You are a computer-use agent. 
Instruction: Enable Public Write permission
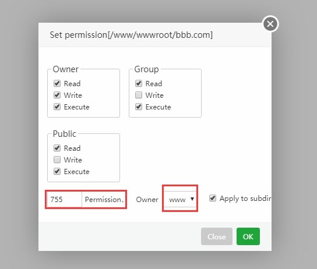57,160
